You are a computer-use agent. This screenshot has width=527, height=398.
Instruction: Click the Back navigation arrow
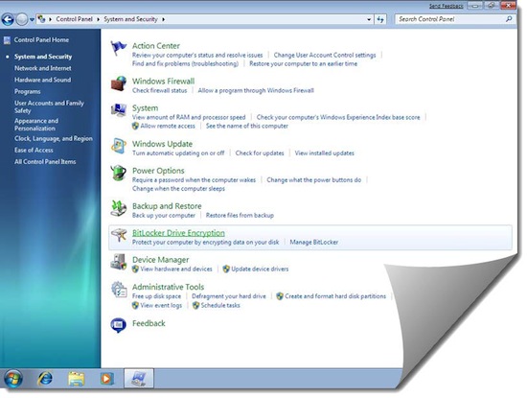point(8,19)
